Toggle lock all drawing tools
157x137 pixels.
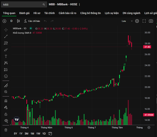click(6, 114)
